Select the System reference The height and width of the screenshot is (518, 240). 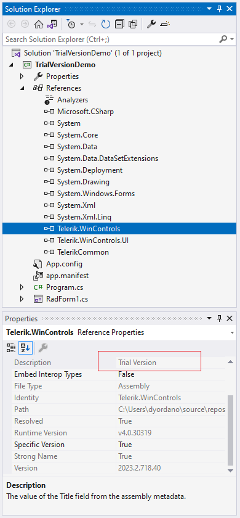pos(68,123)
